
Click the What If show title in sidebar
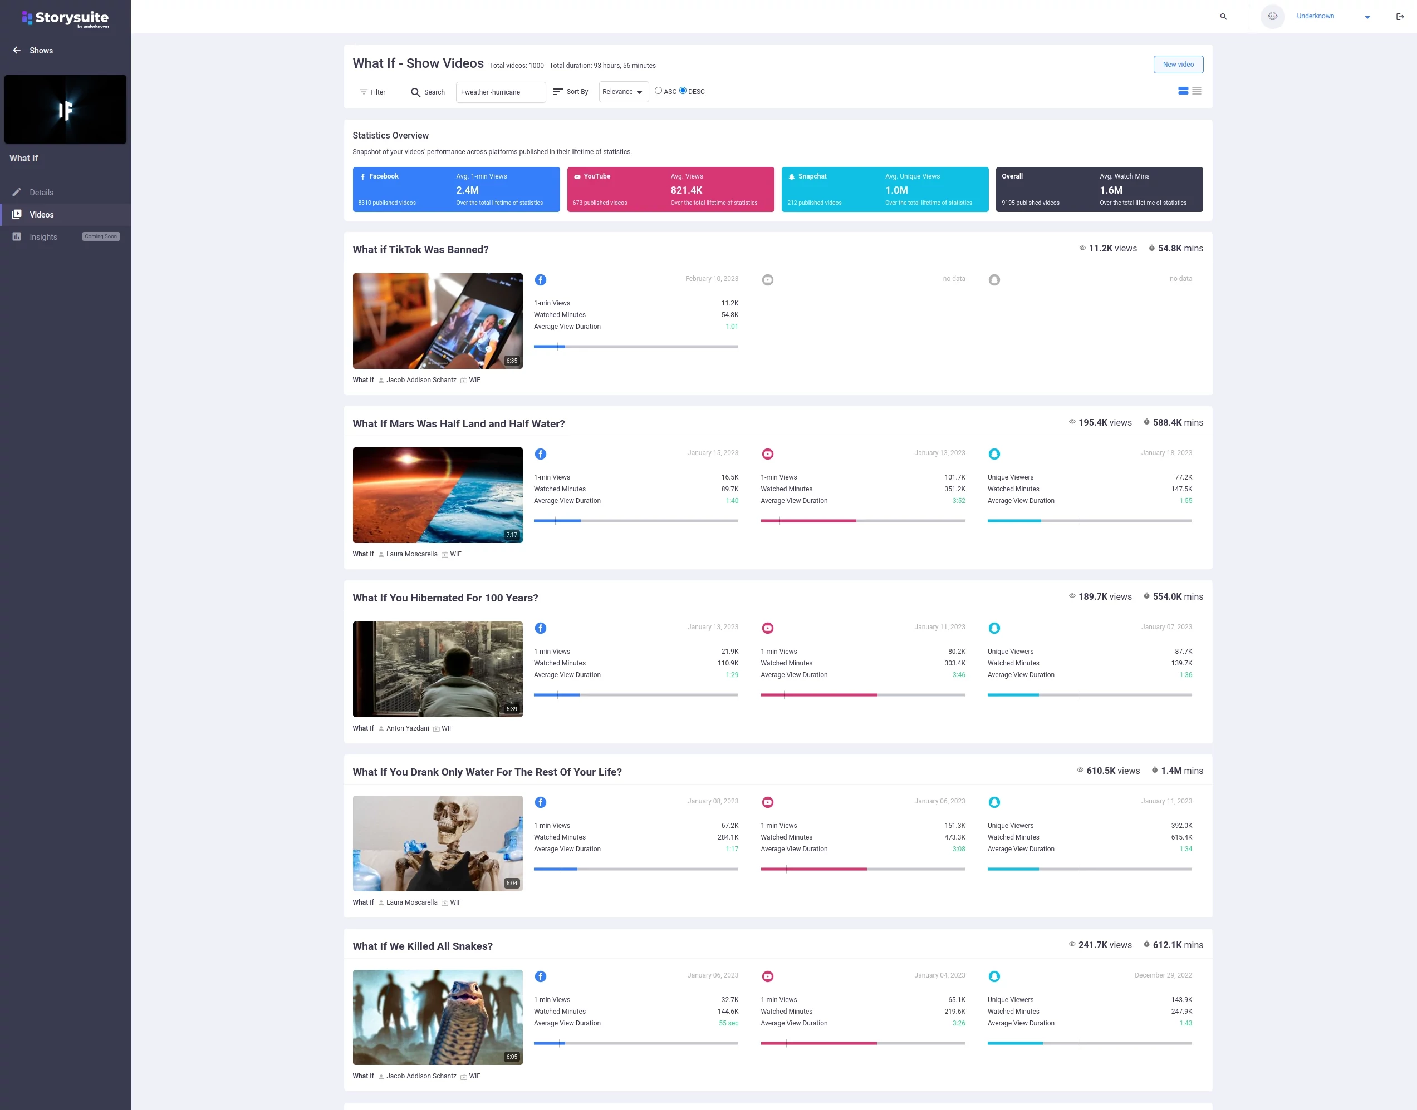click(23, 158)
